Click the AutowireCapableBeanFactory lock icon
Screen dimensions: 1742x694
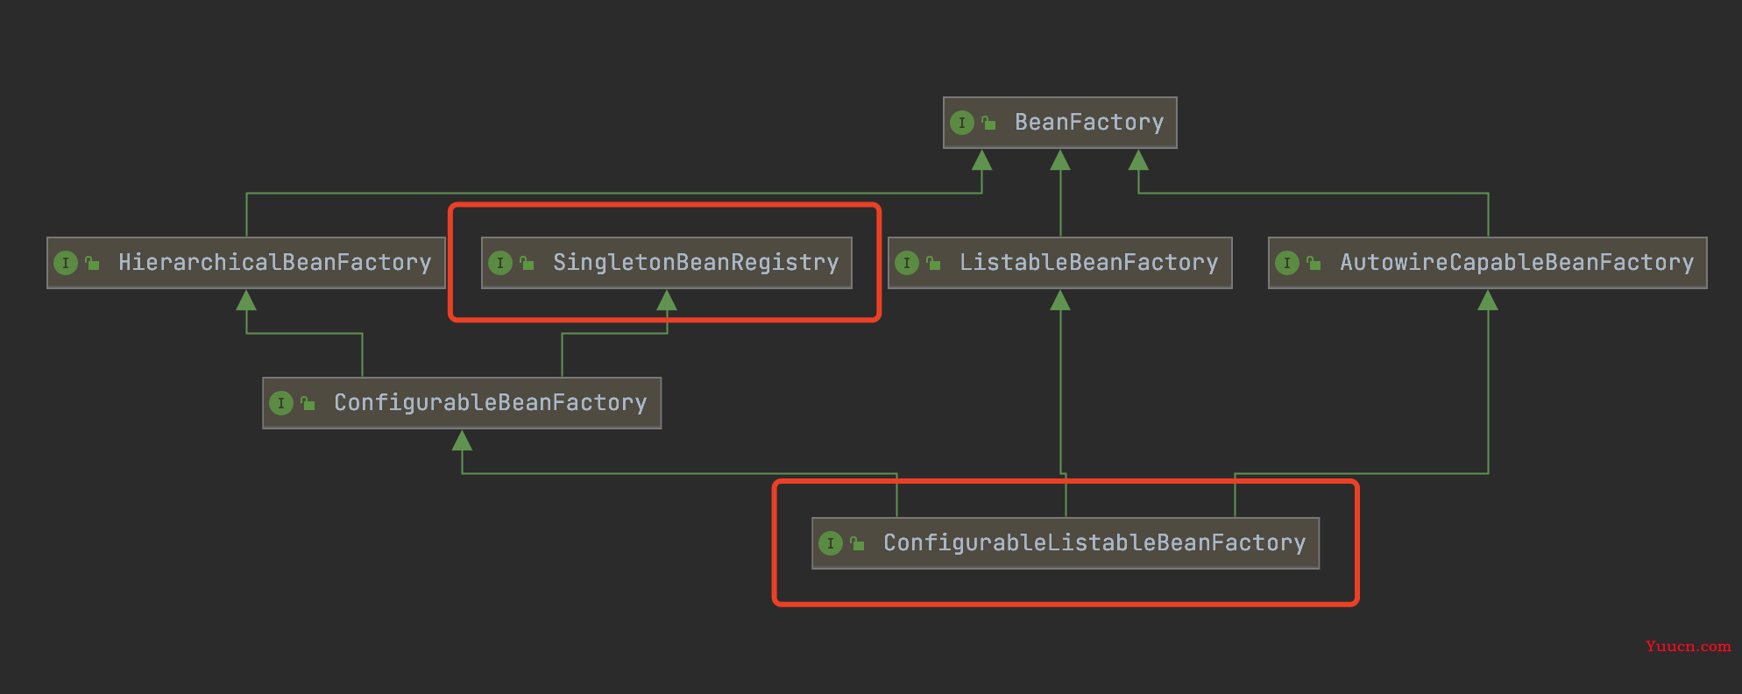click(1314, 263)
